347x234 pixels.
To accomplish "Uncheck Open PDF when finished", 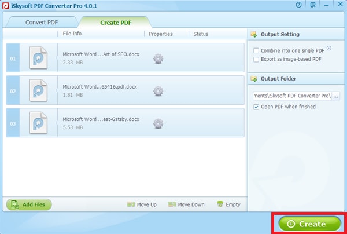I will [x=256, y=107].
